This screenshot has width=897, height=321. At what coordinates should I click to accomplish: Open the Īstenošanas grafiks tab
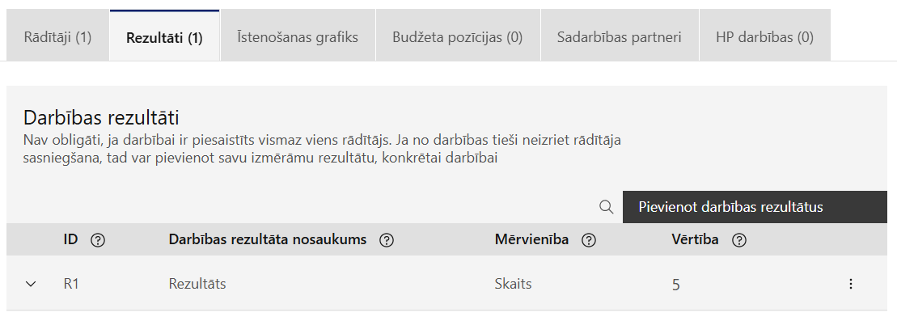tap(298, 36)
